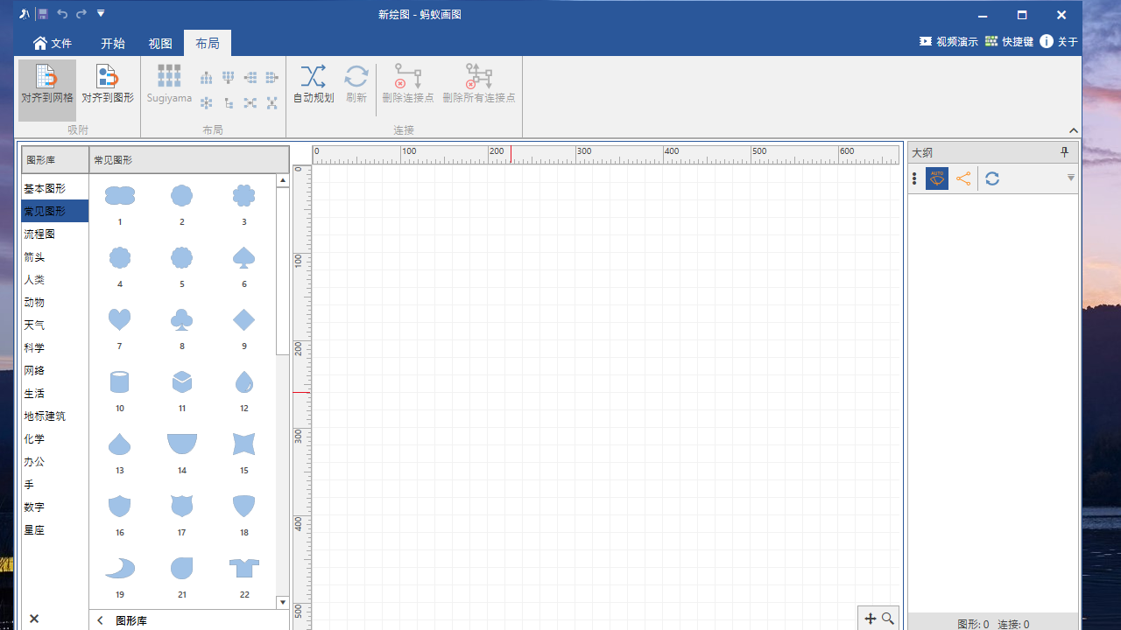Collapse the ribbon with the chevron

coord(1074,130)
